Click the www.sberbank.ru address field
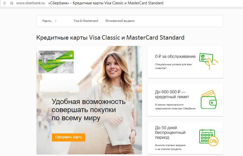The image size is (243, 156). point(30,3)
